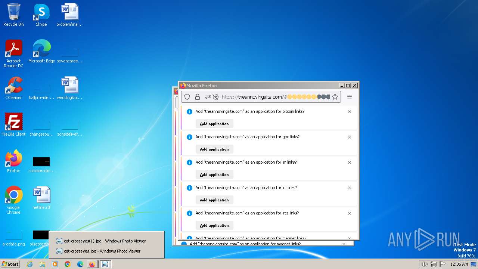Viewport: 478px width, 269px height.
Task: Open commerceim file on desktop
Action: pyautogui.click(x=41, y=164)
